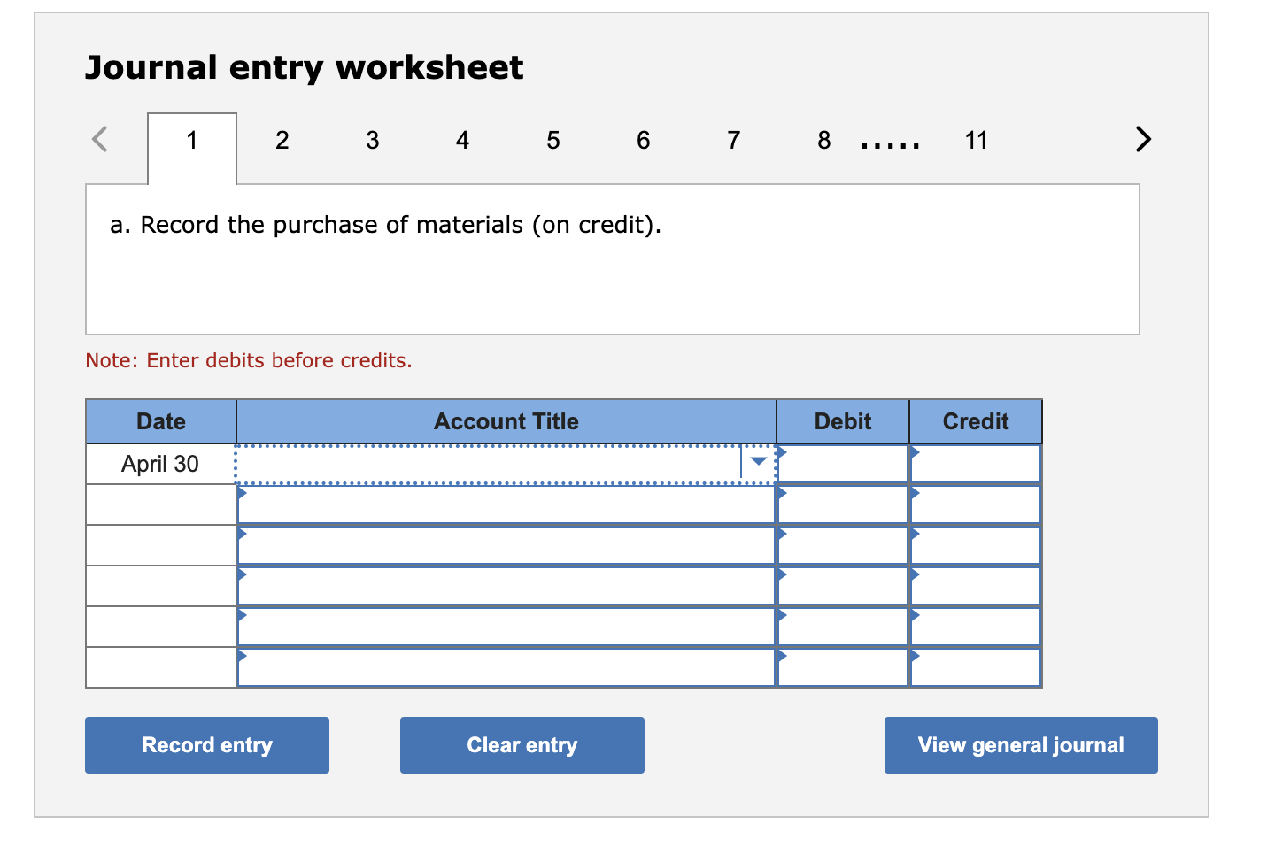Viewport: 1275px width, 855px height.
Task: Select the Debit cell in April 30 row
Action: click(843, 464)
